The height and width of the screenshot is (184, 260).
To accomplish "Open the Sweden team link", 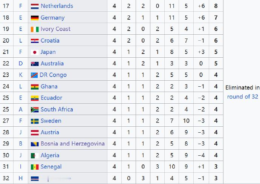I will 51,121.
